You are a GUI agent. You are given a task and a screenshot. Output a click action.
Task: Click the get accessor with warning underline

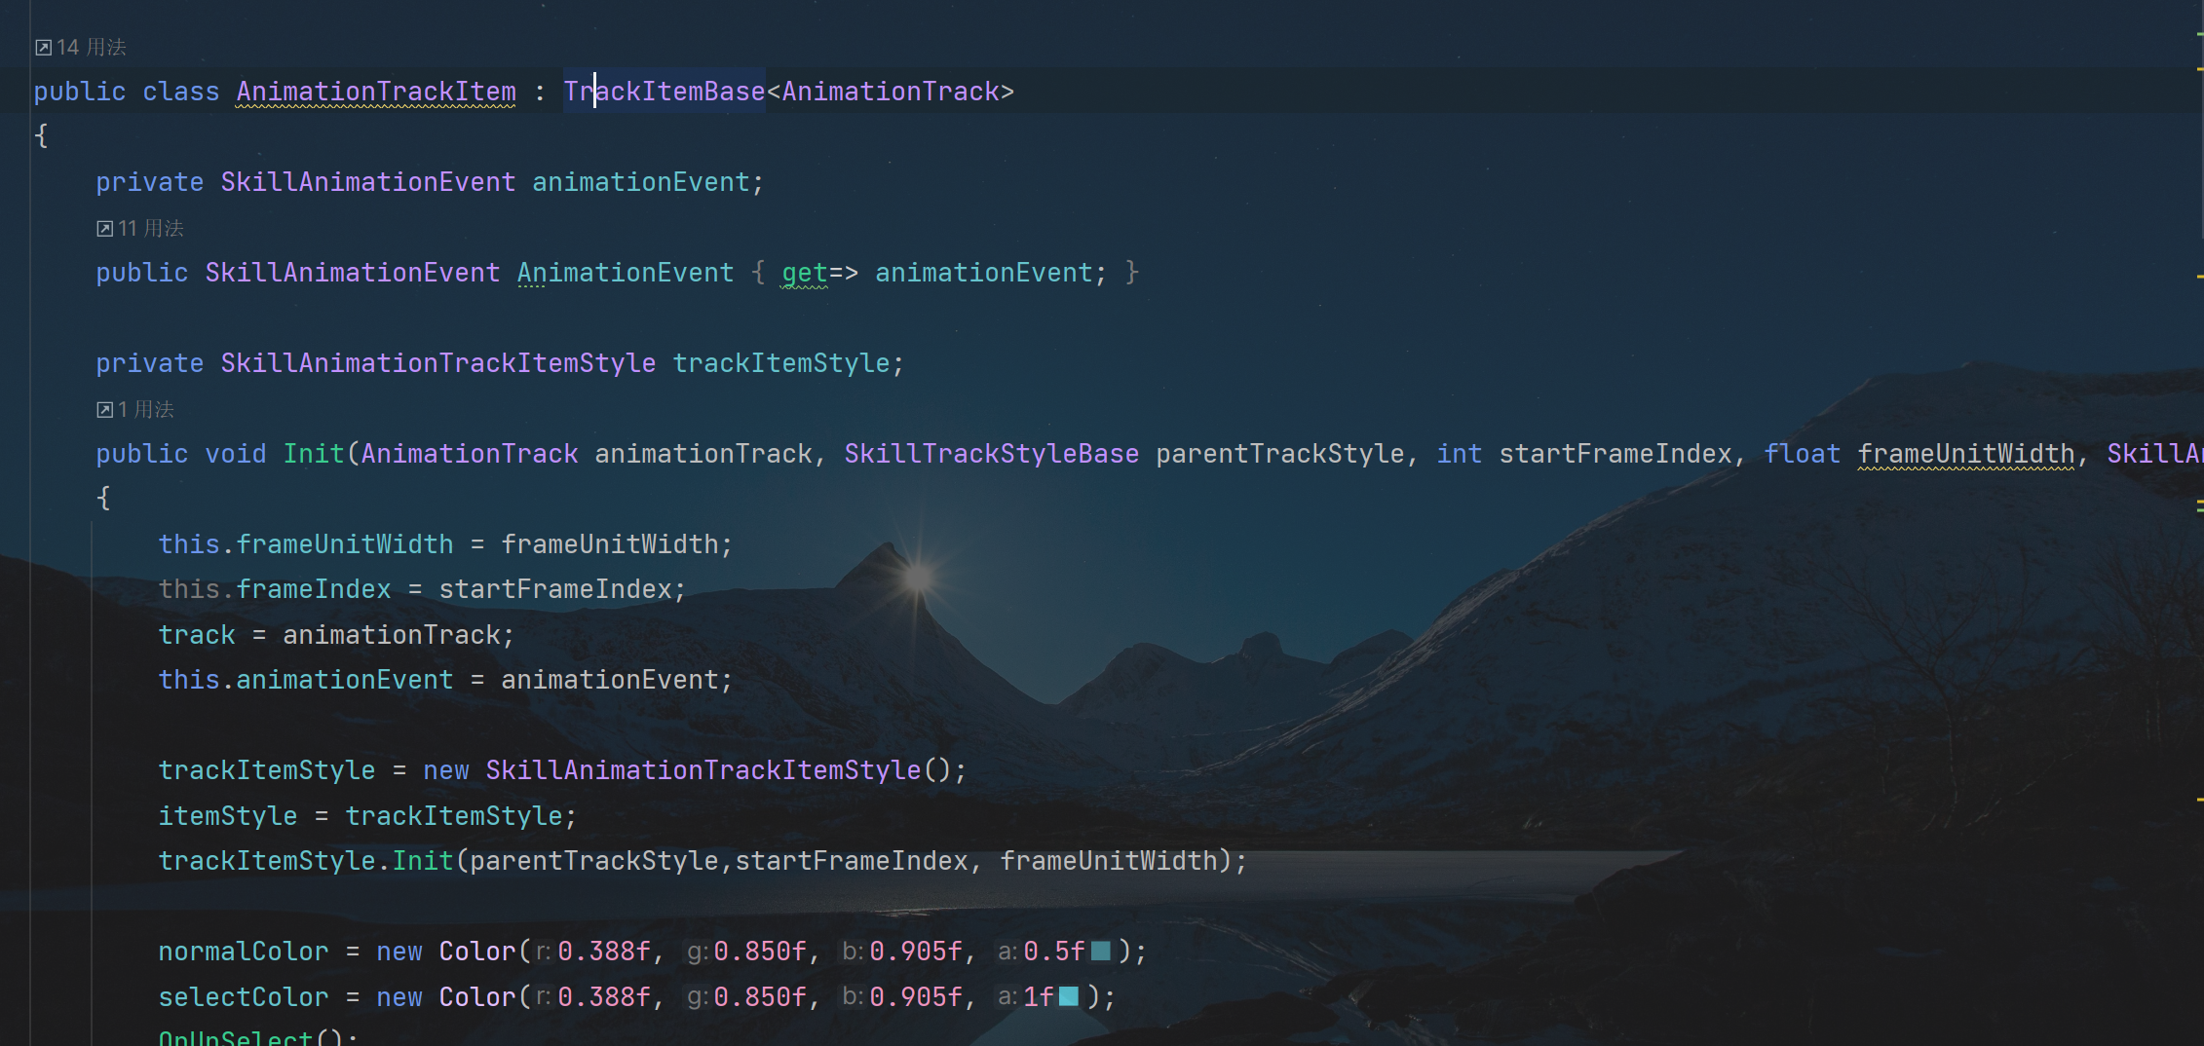point(804,274)
